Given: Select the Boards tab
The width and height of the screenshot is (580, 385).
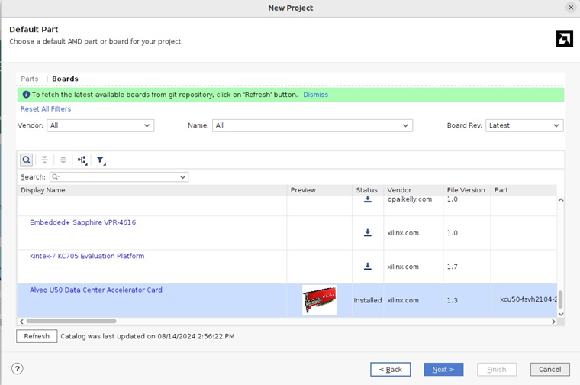Looking at the screenshot, I should tap(65, 79).
